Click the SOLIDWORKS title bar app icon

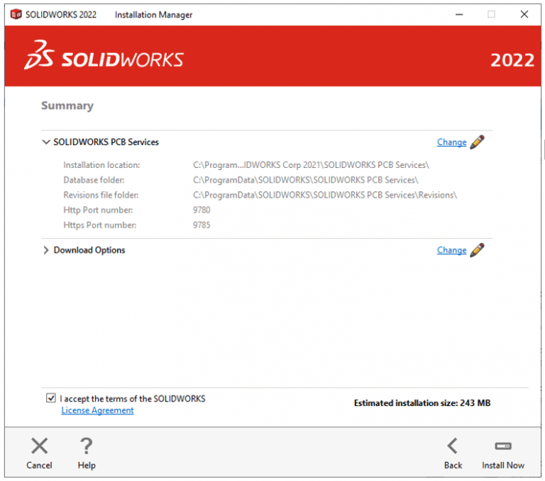(16, 14)
